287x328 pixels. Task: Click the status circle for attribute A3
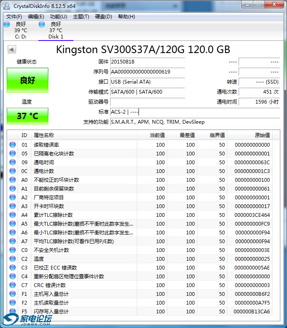pyautogui.click(x=13, y=206)
